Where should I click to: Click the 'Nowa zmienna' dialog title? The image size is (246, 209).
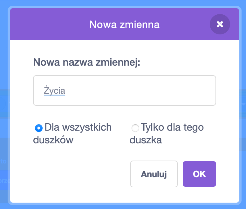[x=124, y=24]
